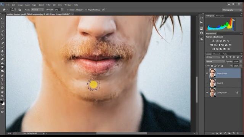244x137 pixels.
Task: Select the Smudge tool in toolbox
Action: (2, 67)
